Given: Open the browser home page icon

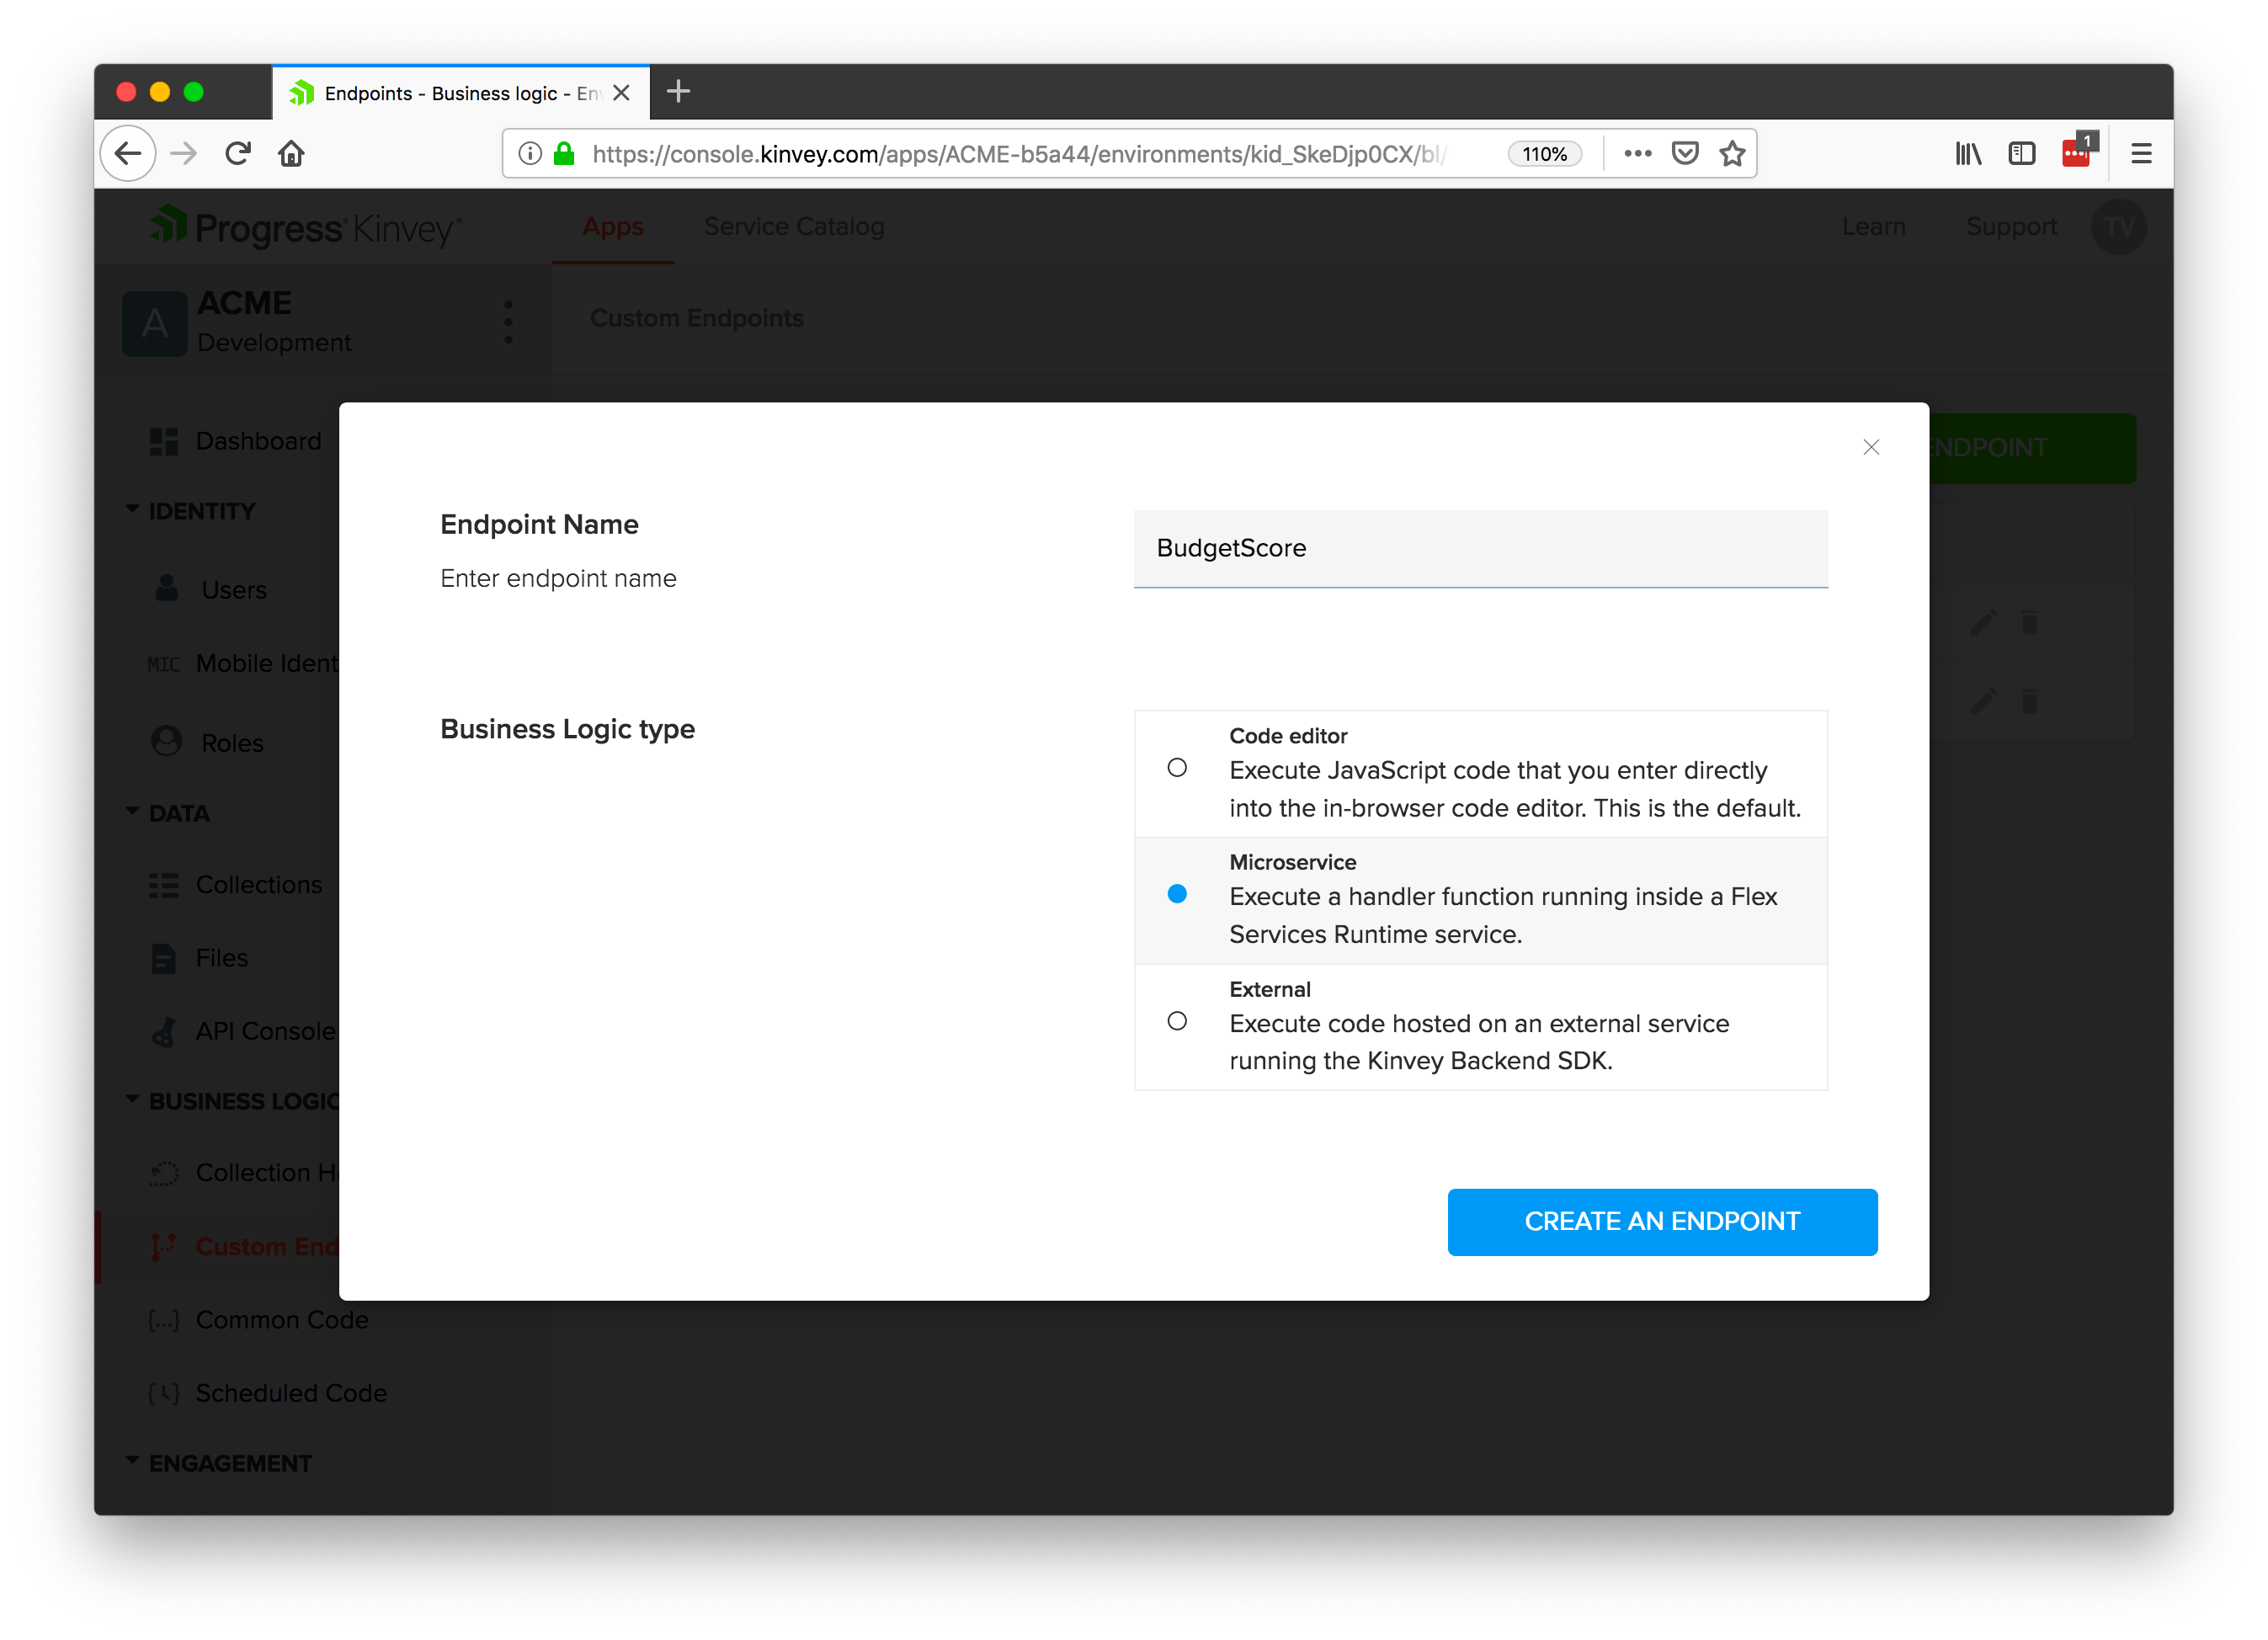Looking at the screenshot, I should coord(291,153).
